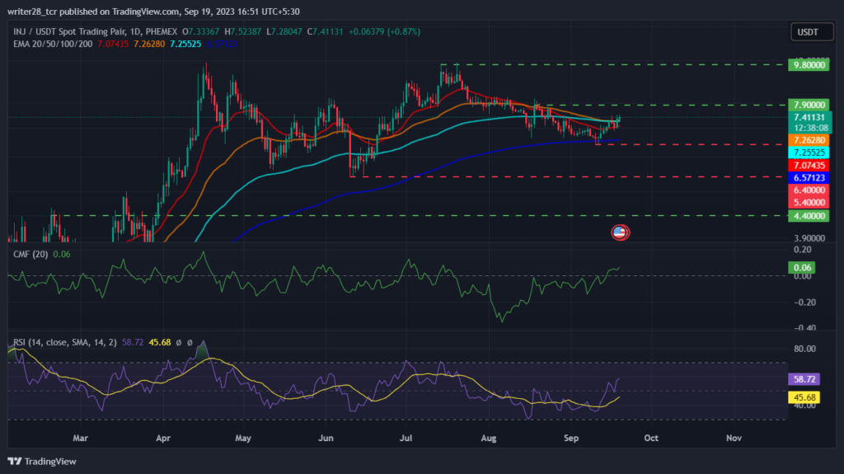Image resolution: width=844 pixels, height=474 pixels.
Task: Click the USDT currency button
Action: point(812,32)
